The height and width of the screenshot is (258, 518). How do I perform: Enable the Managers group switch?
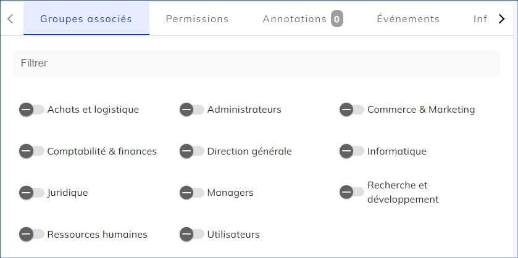[191, 193]
